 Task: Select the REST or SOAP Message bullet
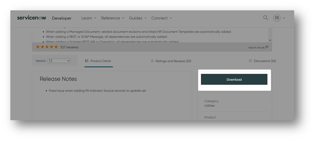coord(106,37)
